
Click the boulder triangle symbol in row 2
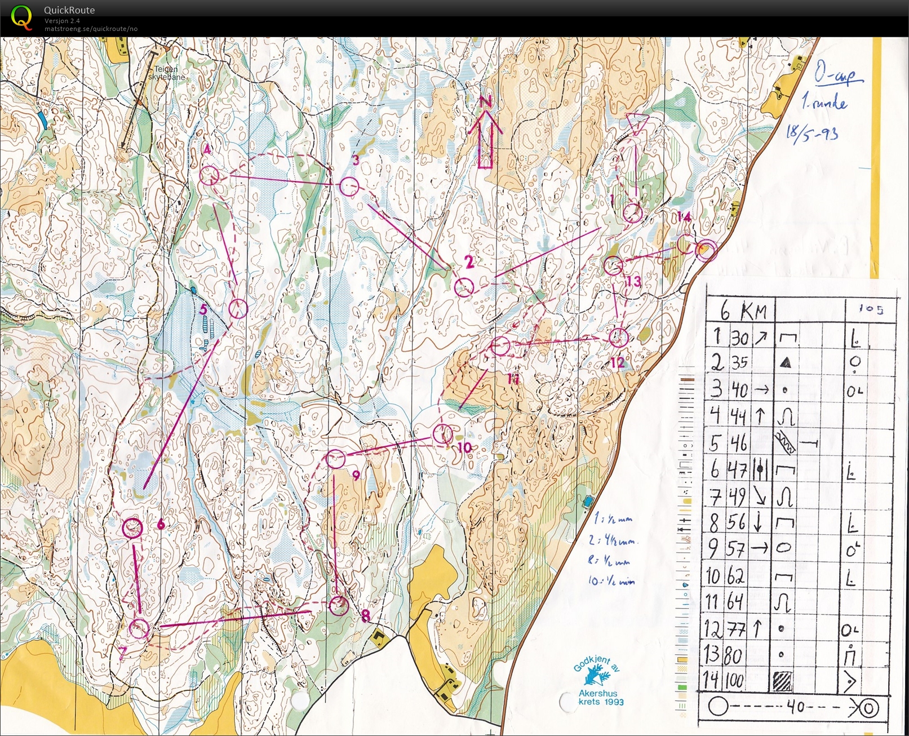(786, 362)
